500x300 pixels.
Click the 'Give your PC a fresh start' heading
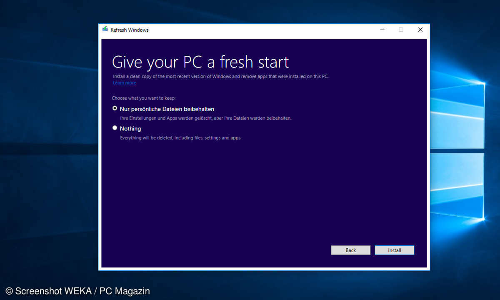tap(200, 62)
